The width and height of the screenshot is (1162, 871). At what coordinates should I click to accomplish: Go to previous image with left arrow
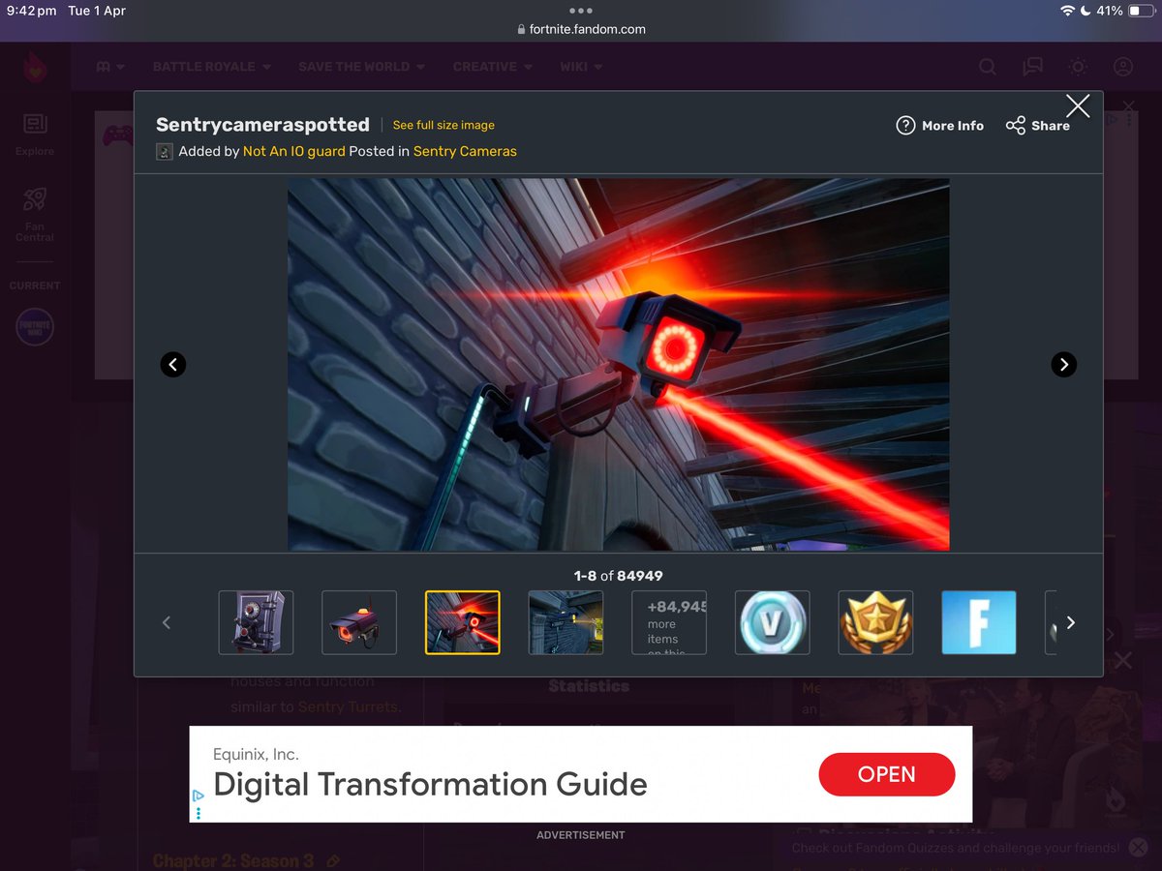[172, 364]
